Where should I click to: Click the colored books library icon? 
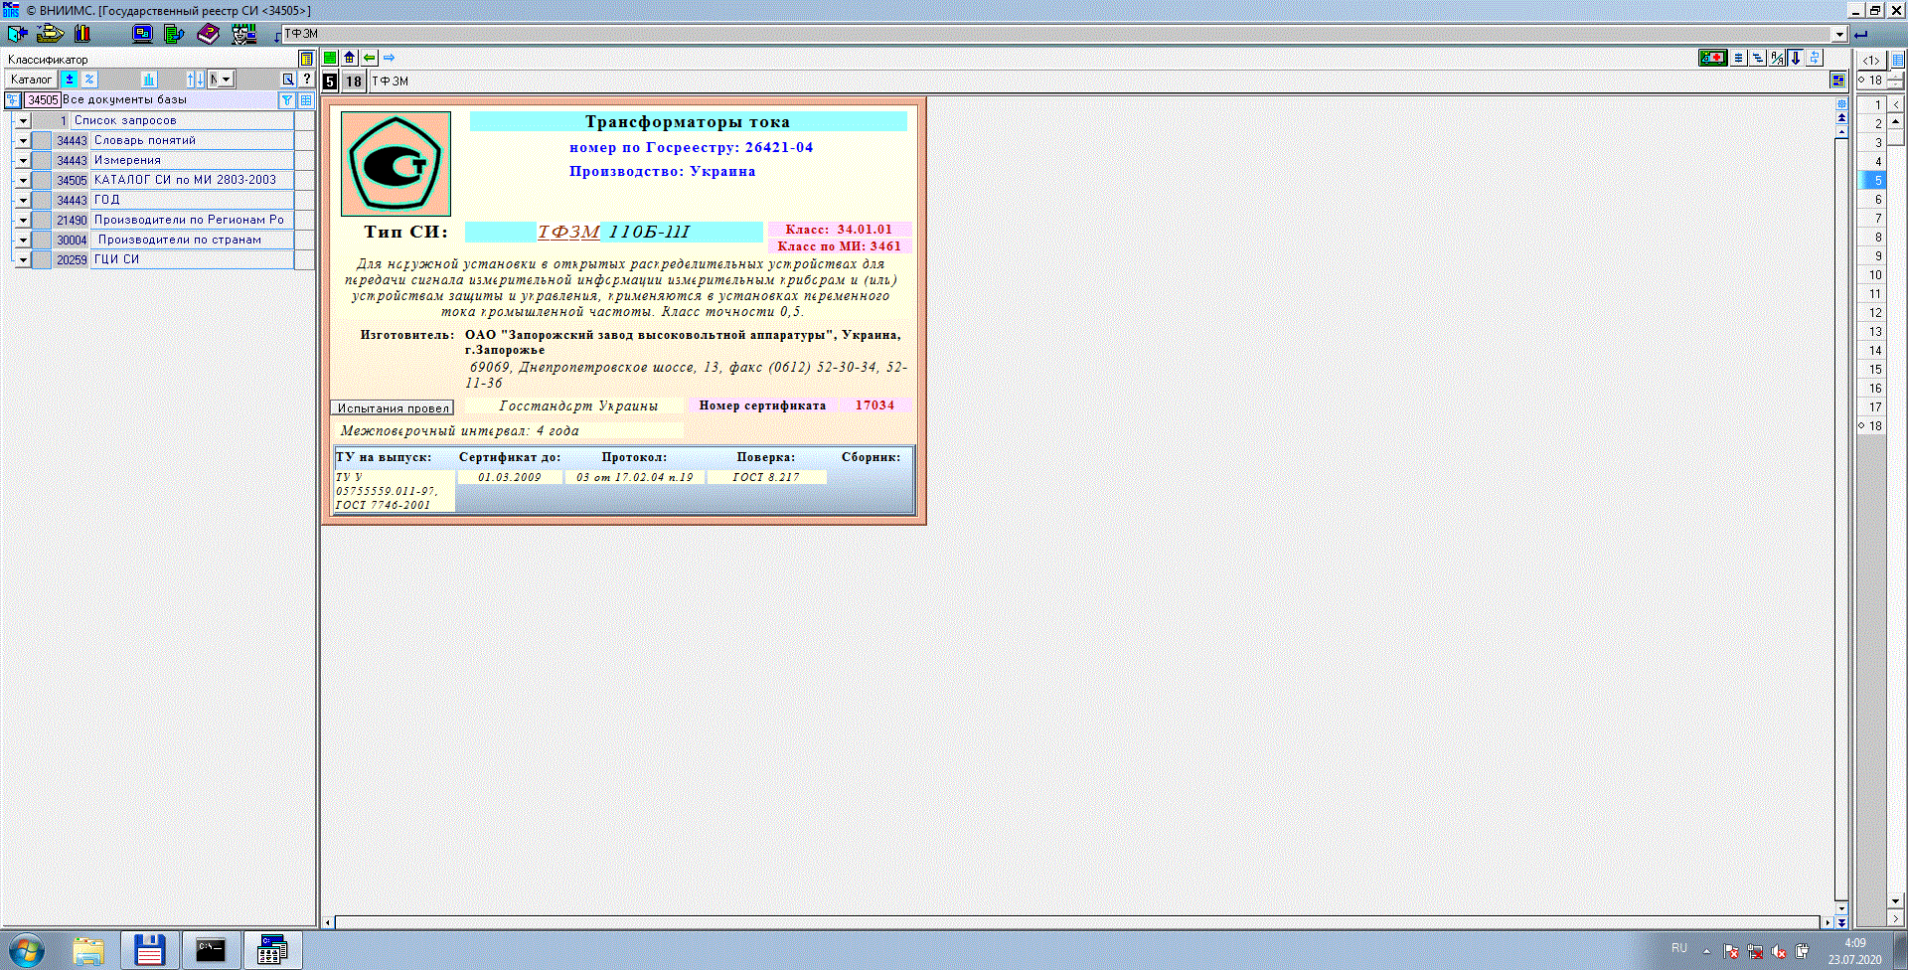(82, 34)
